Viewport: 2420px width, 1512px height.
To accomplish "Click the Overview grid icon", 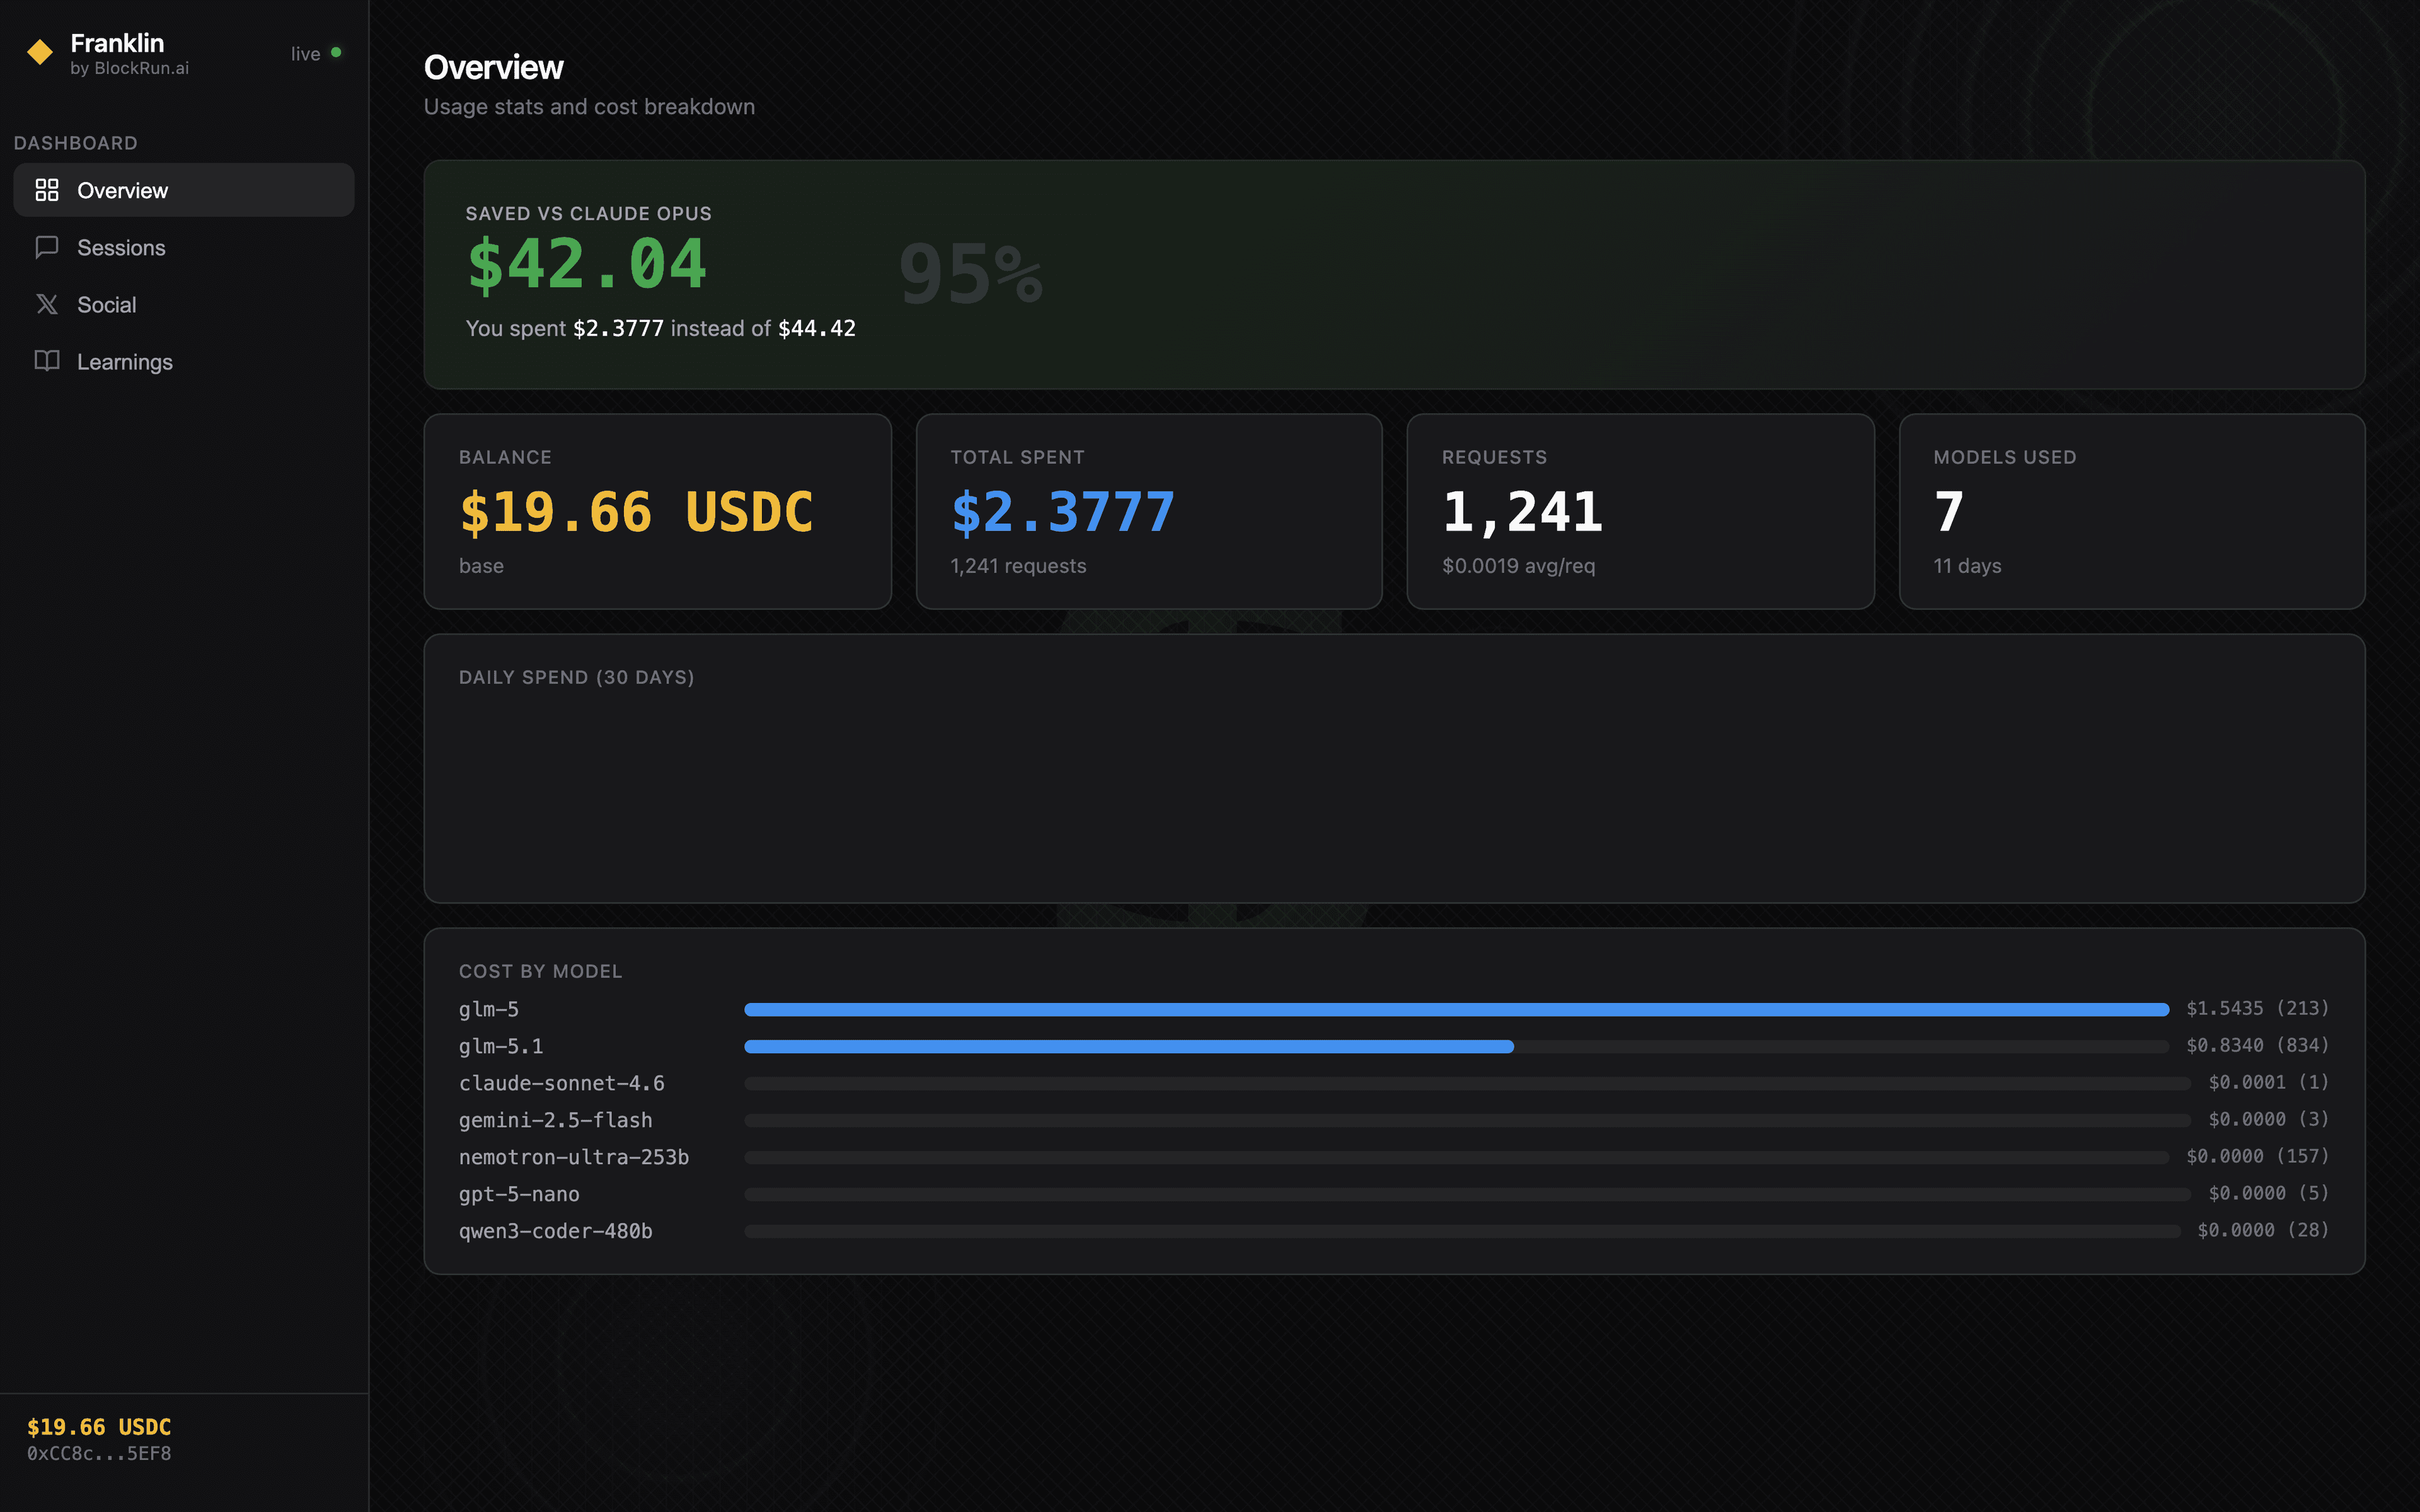I will click(x=47, y=190).
